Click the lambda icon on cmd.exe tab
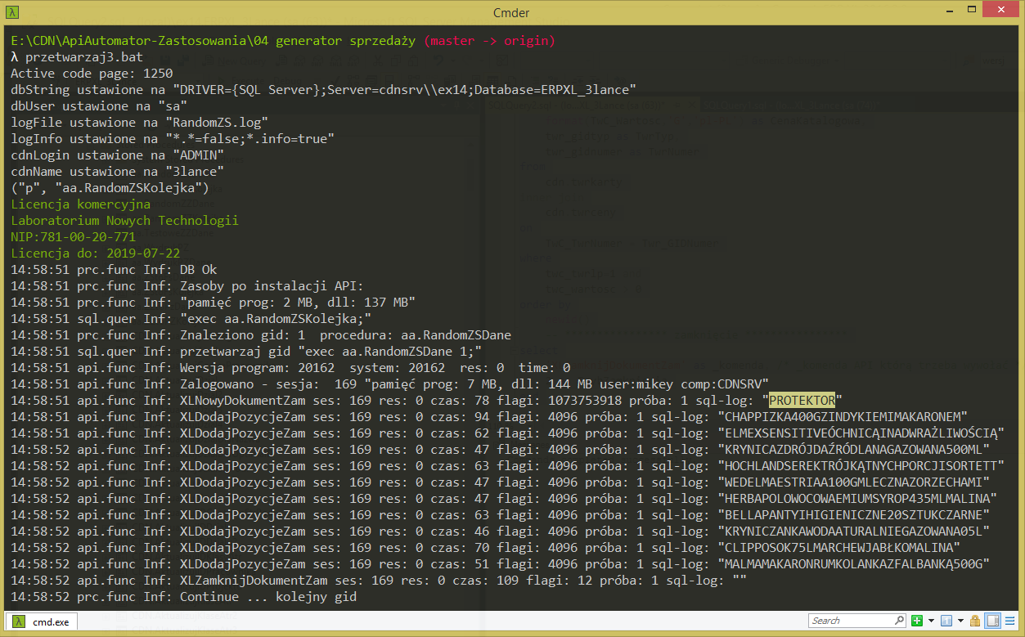The image size is (1025, 637). click(19, 621)
